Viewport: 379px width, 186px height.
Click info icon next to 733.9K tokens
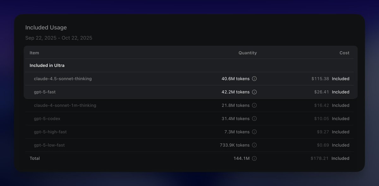pyautogui.click(x=254, y=145)
